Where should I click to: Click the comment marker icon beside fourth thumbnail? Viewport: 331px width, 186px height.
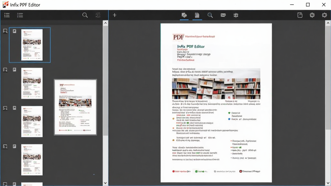click(x=5, y=146)
